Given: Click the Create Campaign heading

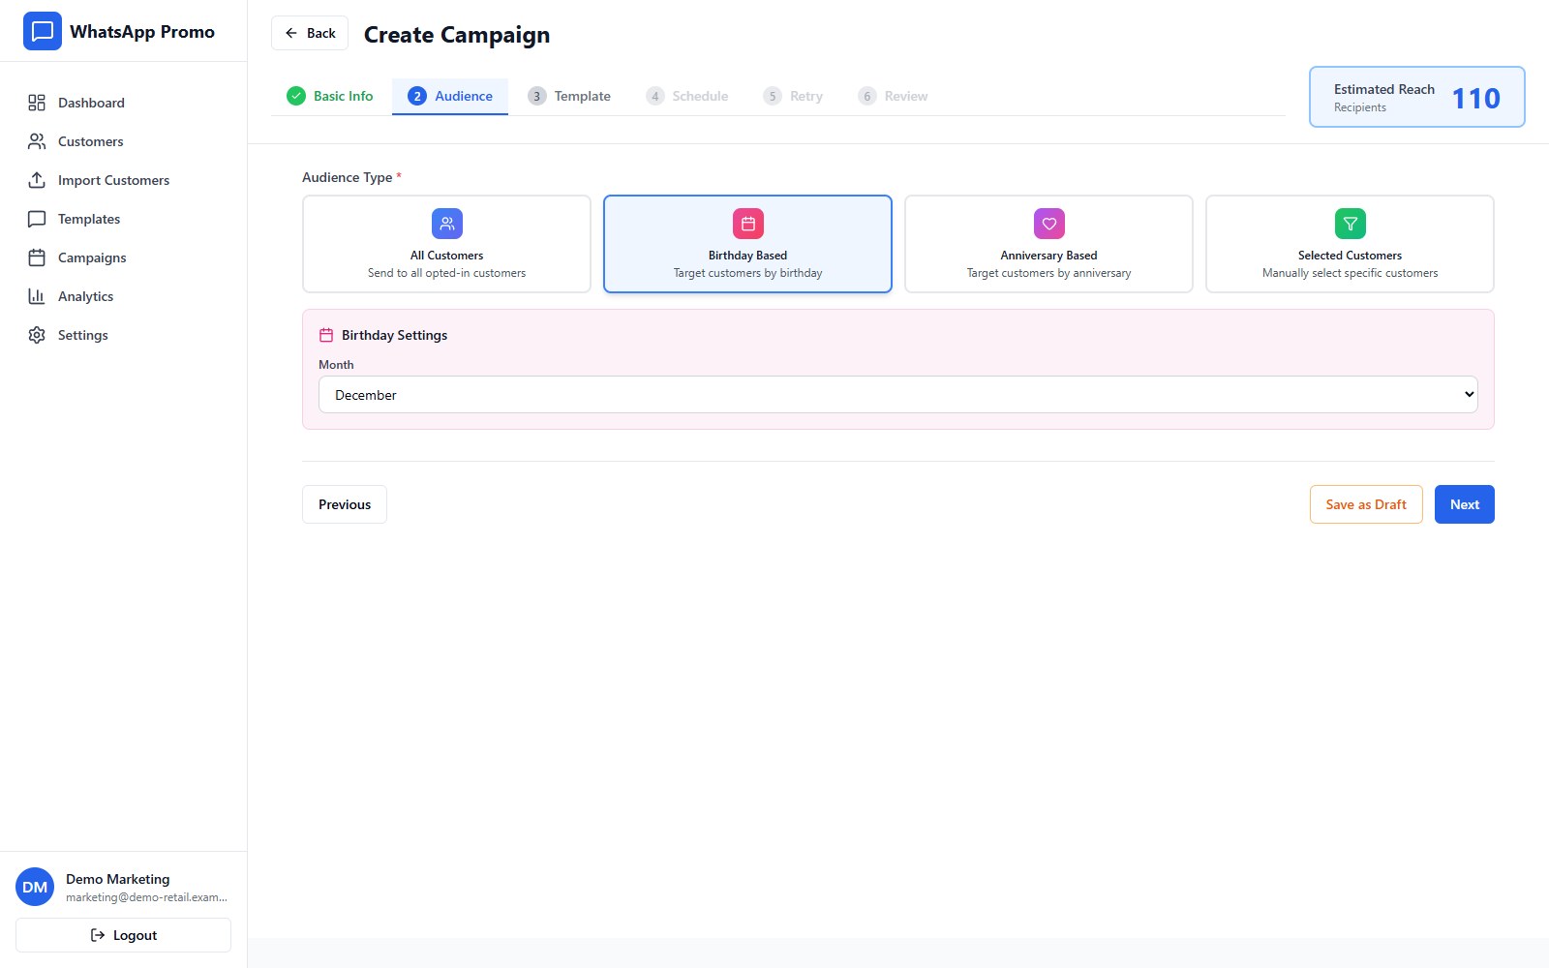Looking at the screenshot, I should click(x=457, y=35).
